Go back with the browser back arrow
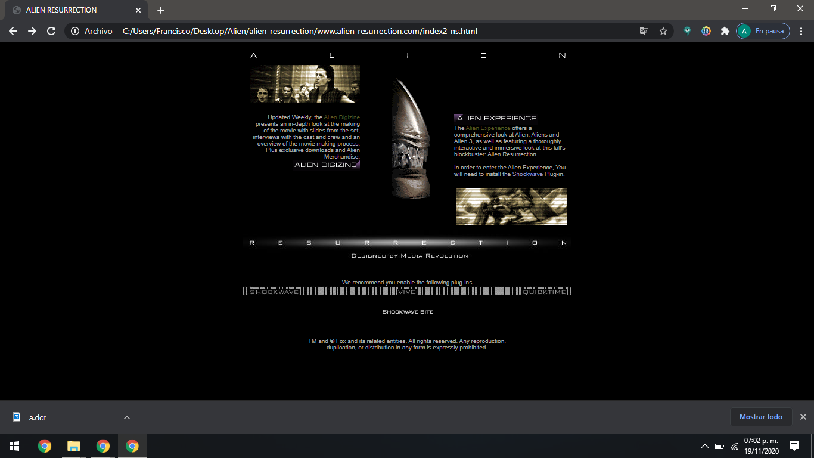The width and height of the screenshot is (814, 458). (x=13, y=31)
